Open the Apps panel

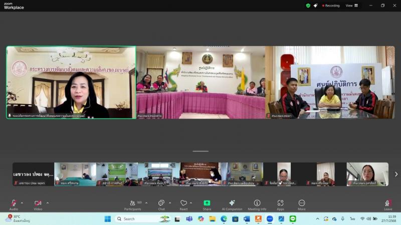tap(280, 205)
